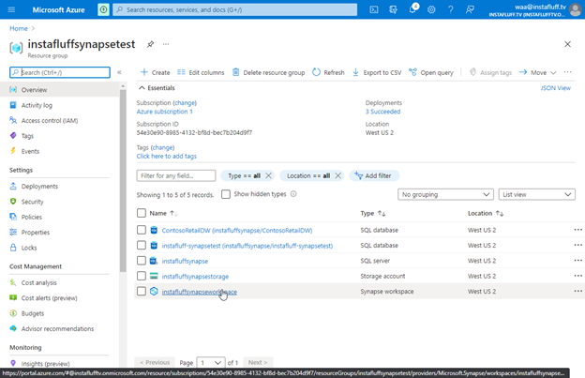This screenshot has width=585, height=378.
Task: Close the resource group blade
Action: click(x=567, y=44)
